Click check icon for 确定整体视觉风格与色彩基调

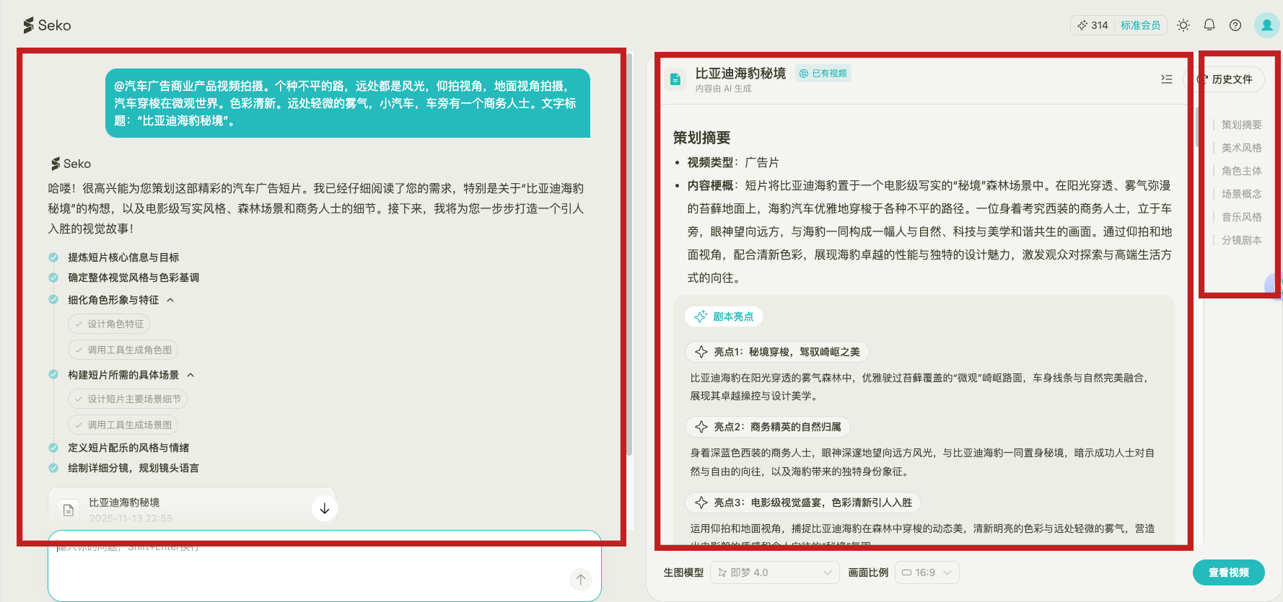[53, 278]
